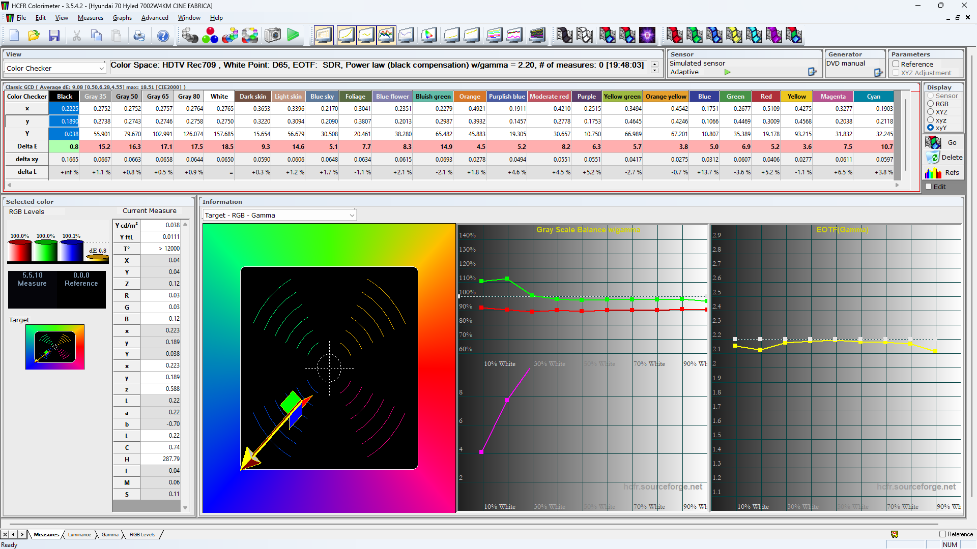
Task: Select the camera capture icon
Action: pos(273,35)
